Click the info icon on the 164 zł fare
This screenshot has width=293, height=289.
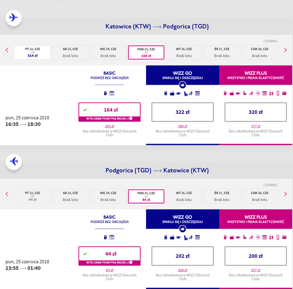tap(131, 118)
